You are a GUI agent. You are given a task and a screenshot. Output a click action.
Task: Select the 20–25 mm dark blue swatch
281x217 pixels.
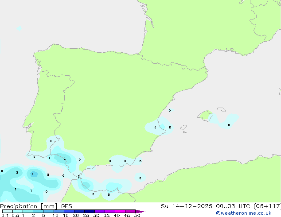click(79, 211)
